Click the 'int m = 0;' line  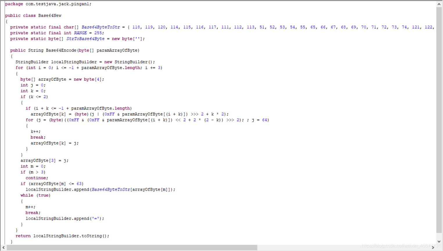pos(33,166)
